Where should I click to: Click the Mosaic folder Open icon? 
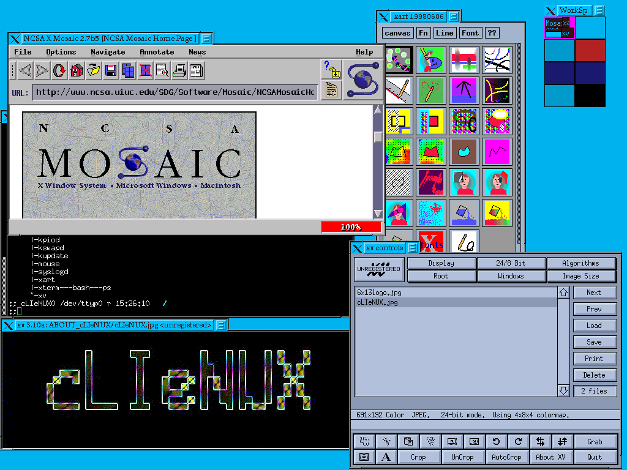(x=94, y=71)
